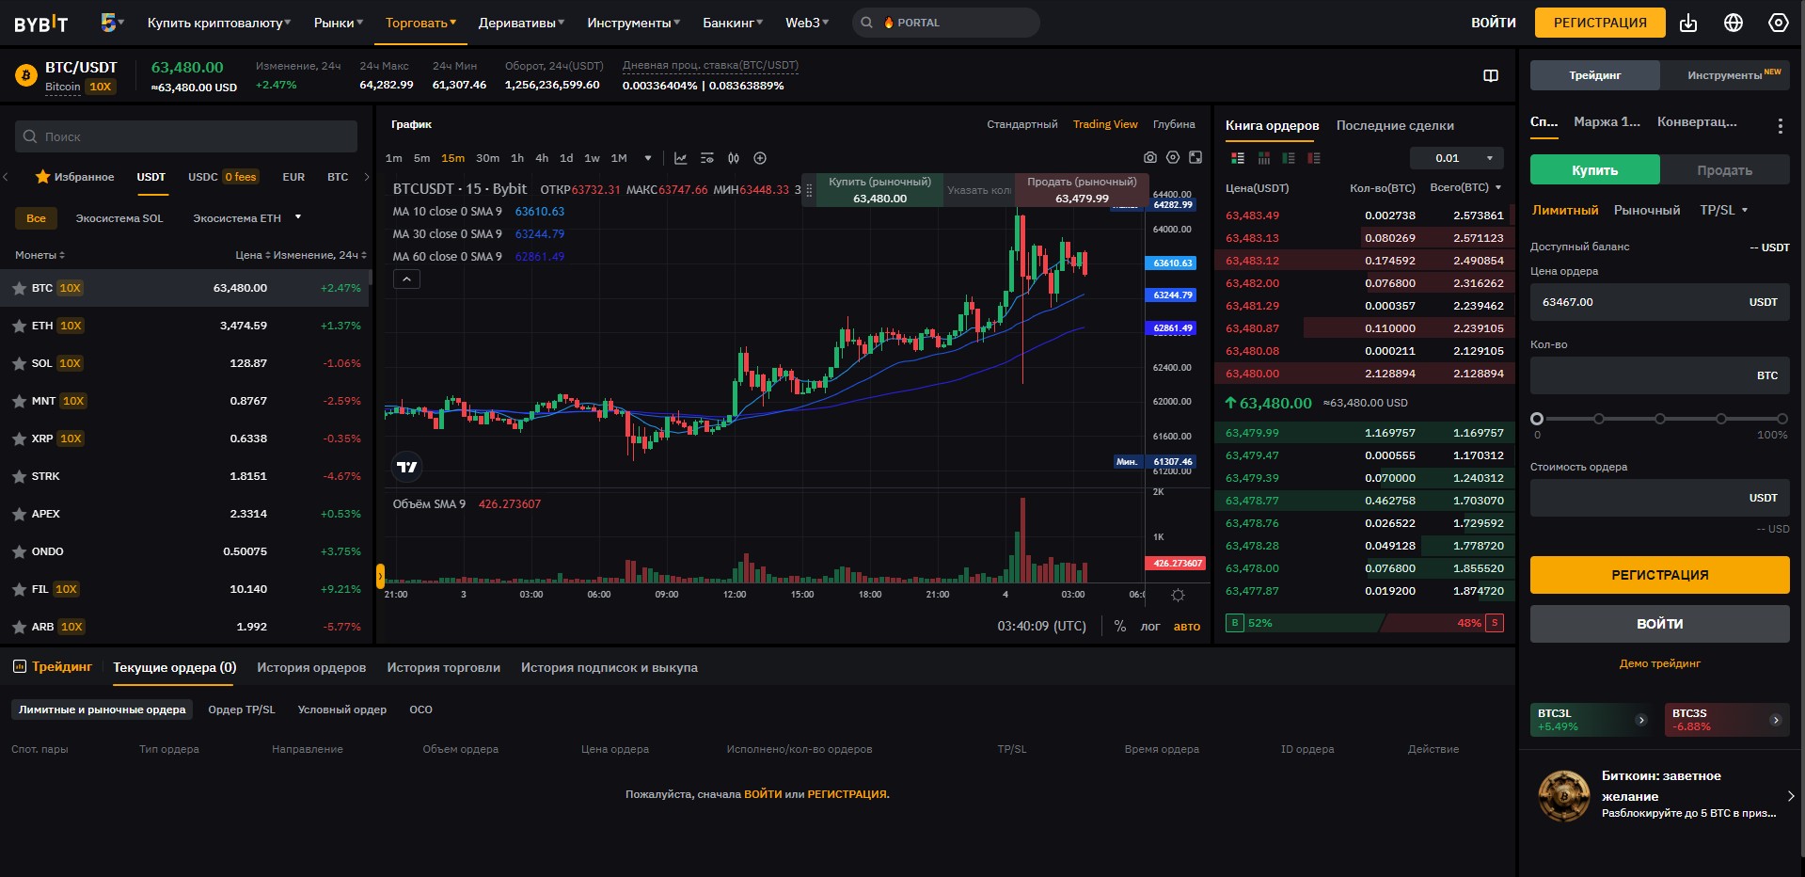Viewport: 1805px width, 877px height.
Task: Enter fullscreen chart mode
Action: [1195, 157]
